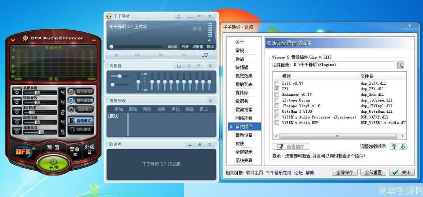The height and width of the screenshot is (197, 423).
Task: Click the next track button
Action: 184,55
